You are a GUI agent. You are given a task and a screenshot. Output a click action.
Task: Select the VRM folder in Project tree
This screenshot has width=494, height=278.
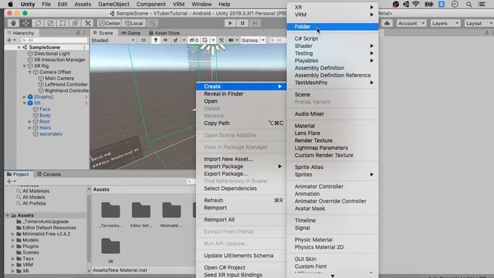[28, 265]
